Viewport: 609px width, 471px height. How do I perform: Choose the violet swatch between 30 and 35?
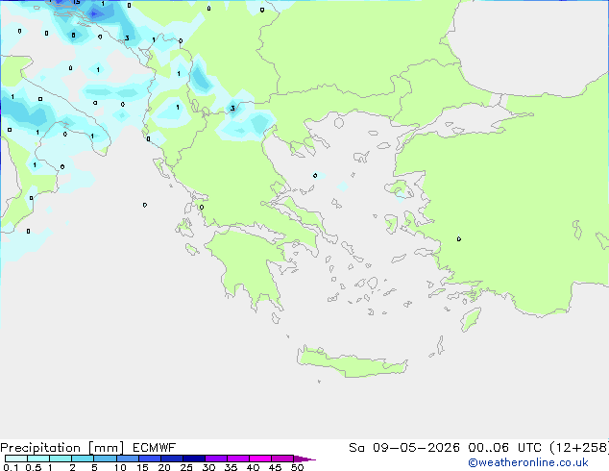click(216, 459)
